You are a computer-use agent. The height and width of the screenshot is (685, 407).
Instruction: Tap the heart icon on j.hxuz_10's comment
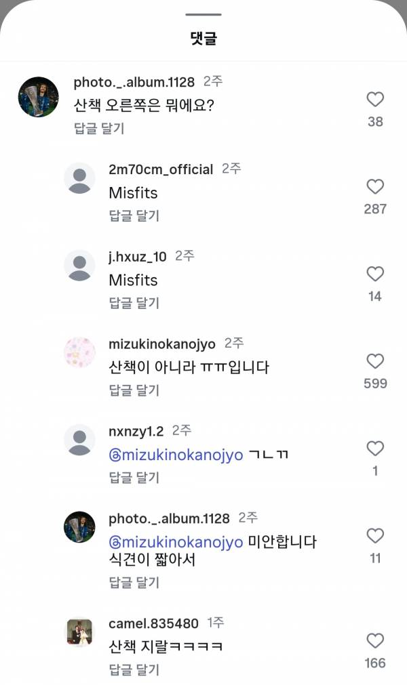[375, 274]
